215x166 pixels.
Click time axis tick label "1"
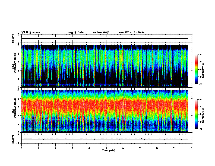tap(38, 148)
